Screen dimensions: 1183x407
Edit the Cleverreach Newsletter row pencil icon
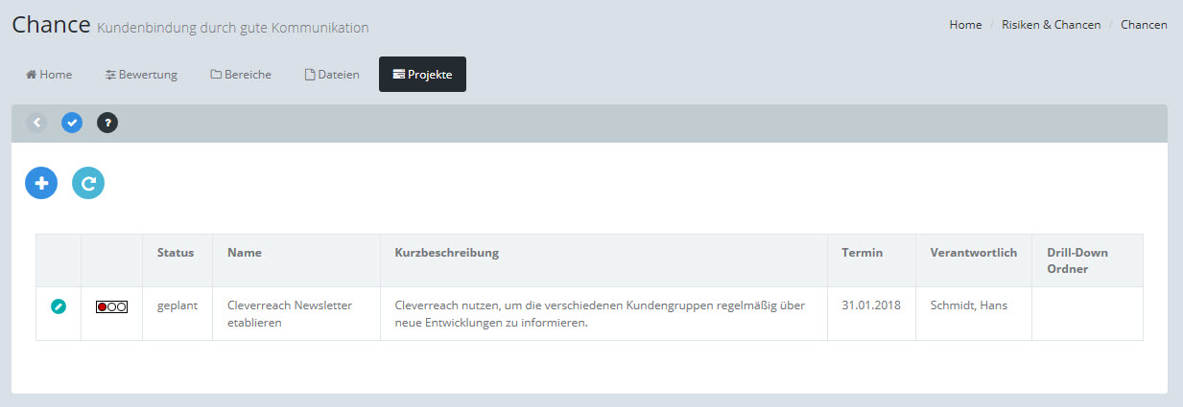[x=59, y=306]
